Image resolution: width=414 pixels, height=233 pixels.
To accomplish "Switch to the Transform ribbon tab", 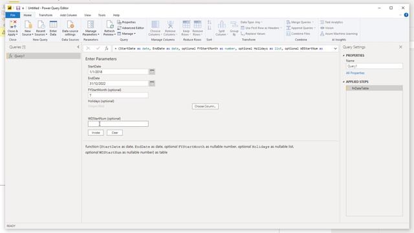I will [x=45, y=15].
